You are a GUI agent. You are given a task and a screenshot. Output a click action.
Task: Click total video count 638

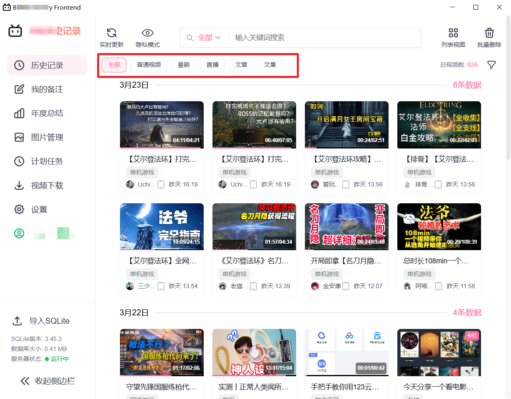472,65
